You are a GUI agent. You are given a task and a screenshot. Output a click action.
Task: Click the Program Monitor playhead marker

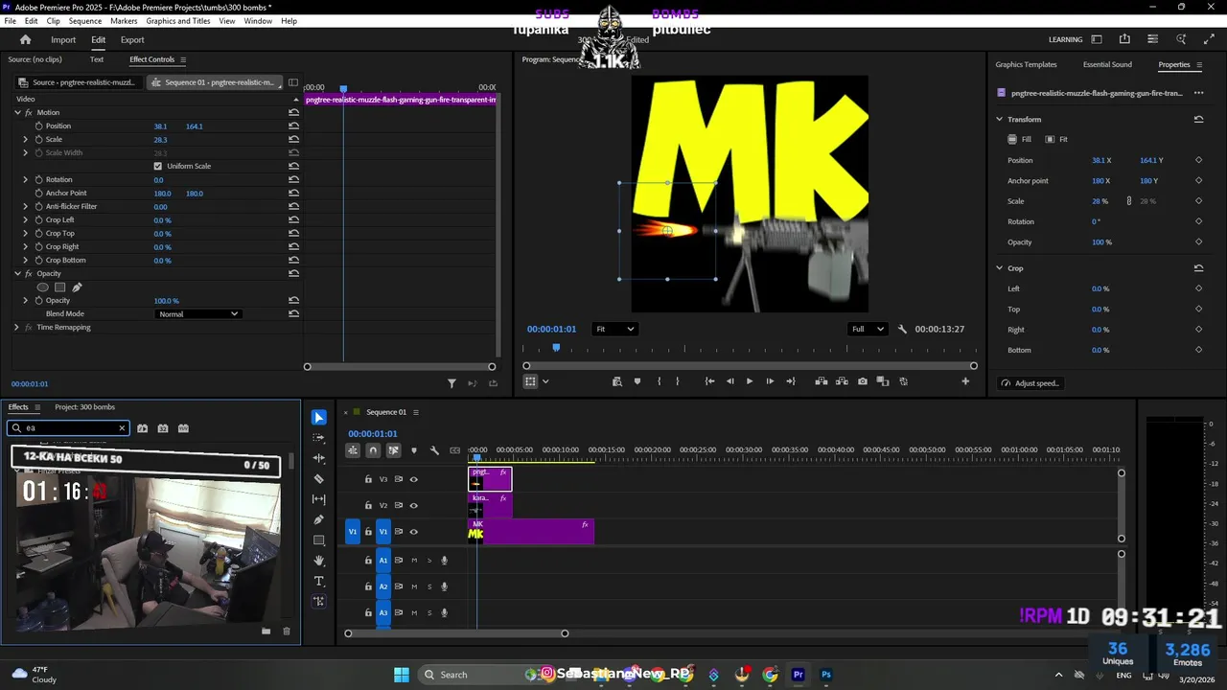[x=556, y=348]
